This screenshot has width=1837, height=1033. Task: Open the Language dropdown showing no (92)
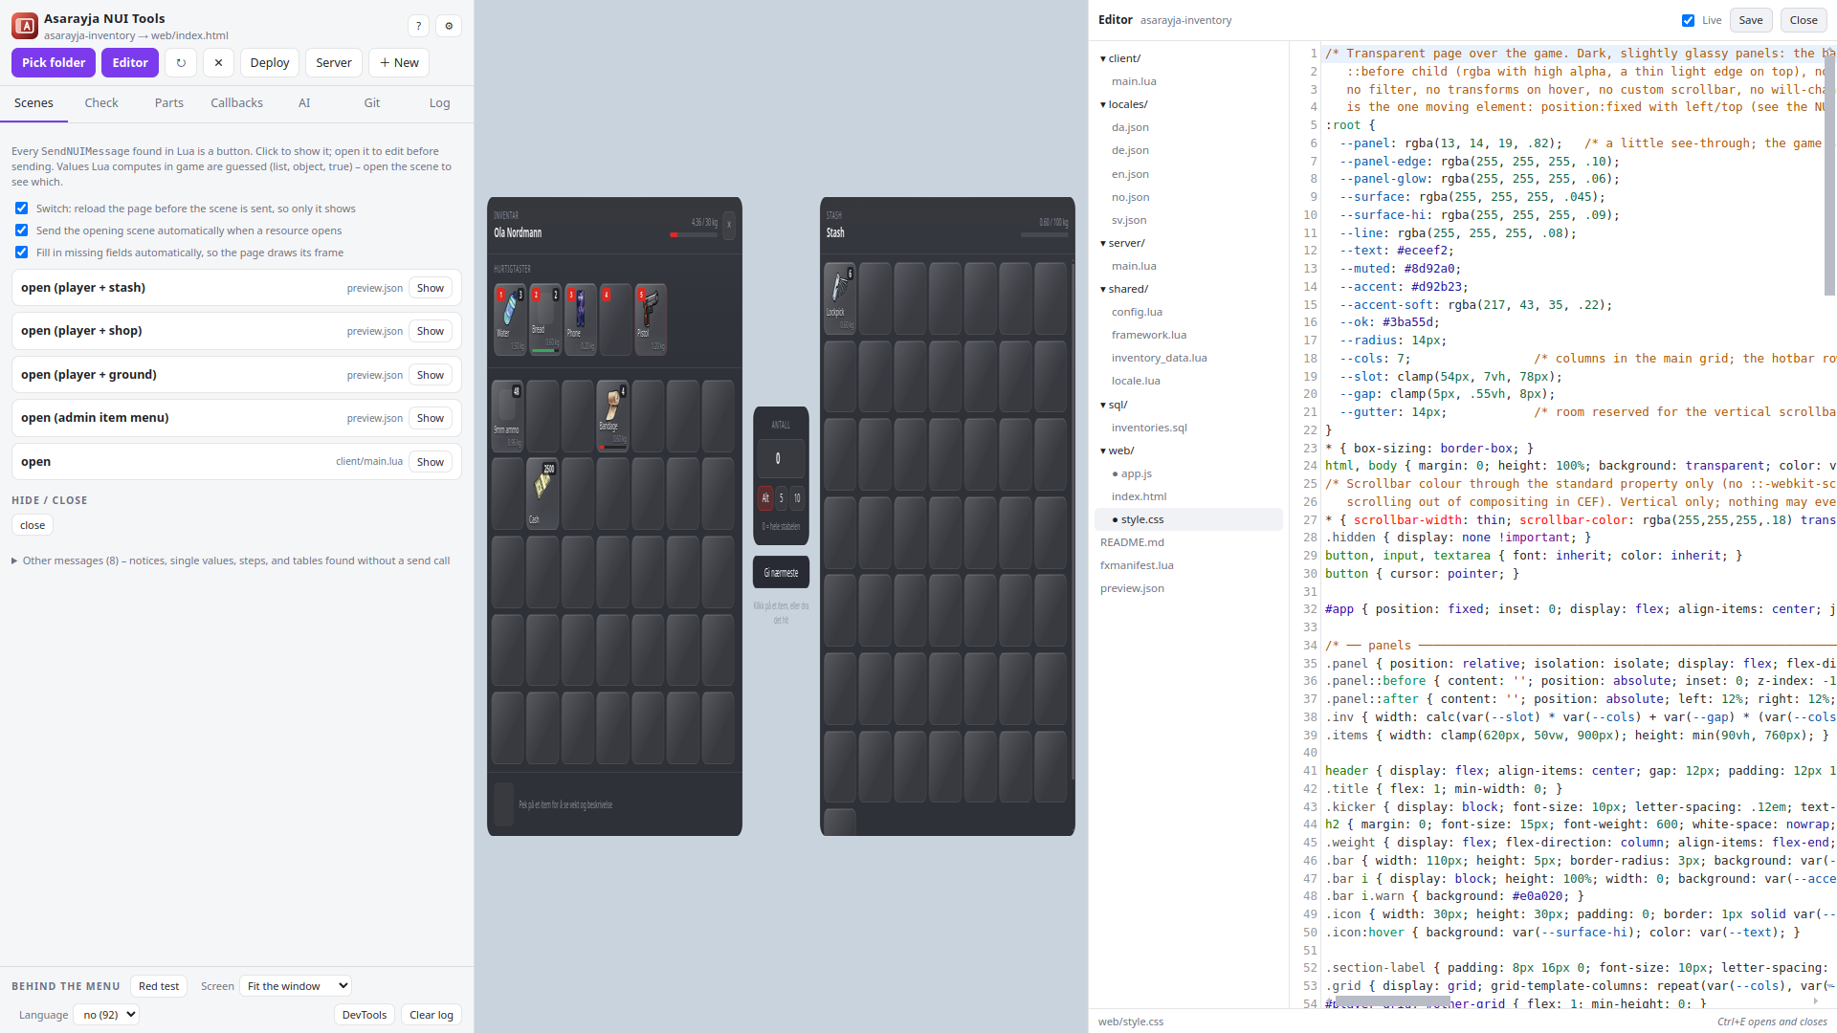pos(107,1015)
